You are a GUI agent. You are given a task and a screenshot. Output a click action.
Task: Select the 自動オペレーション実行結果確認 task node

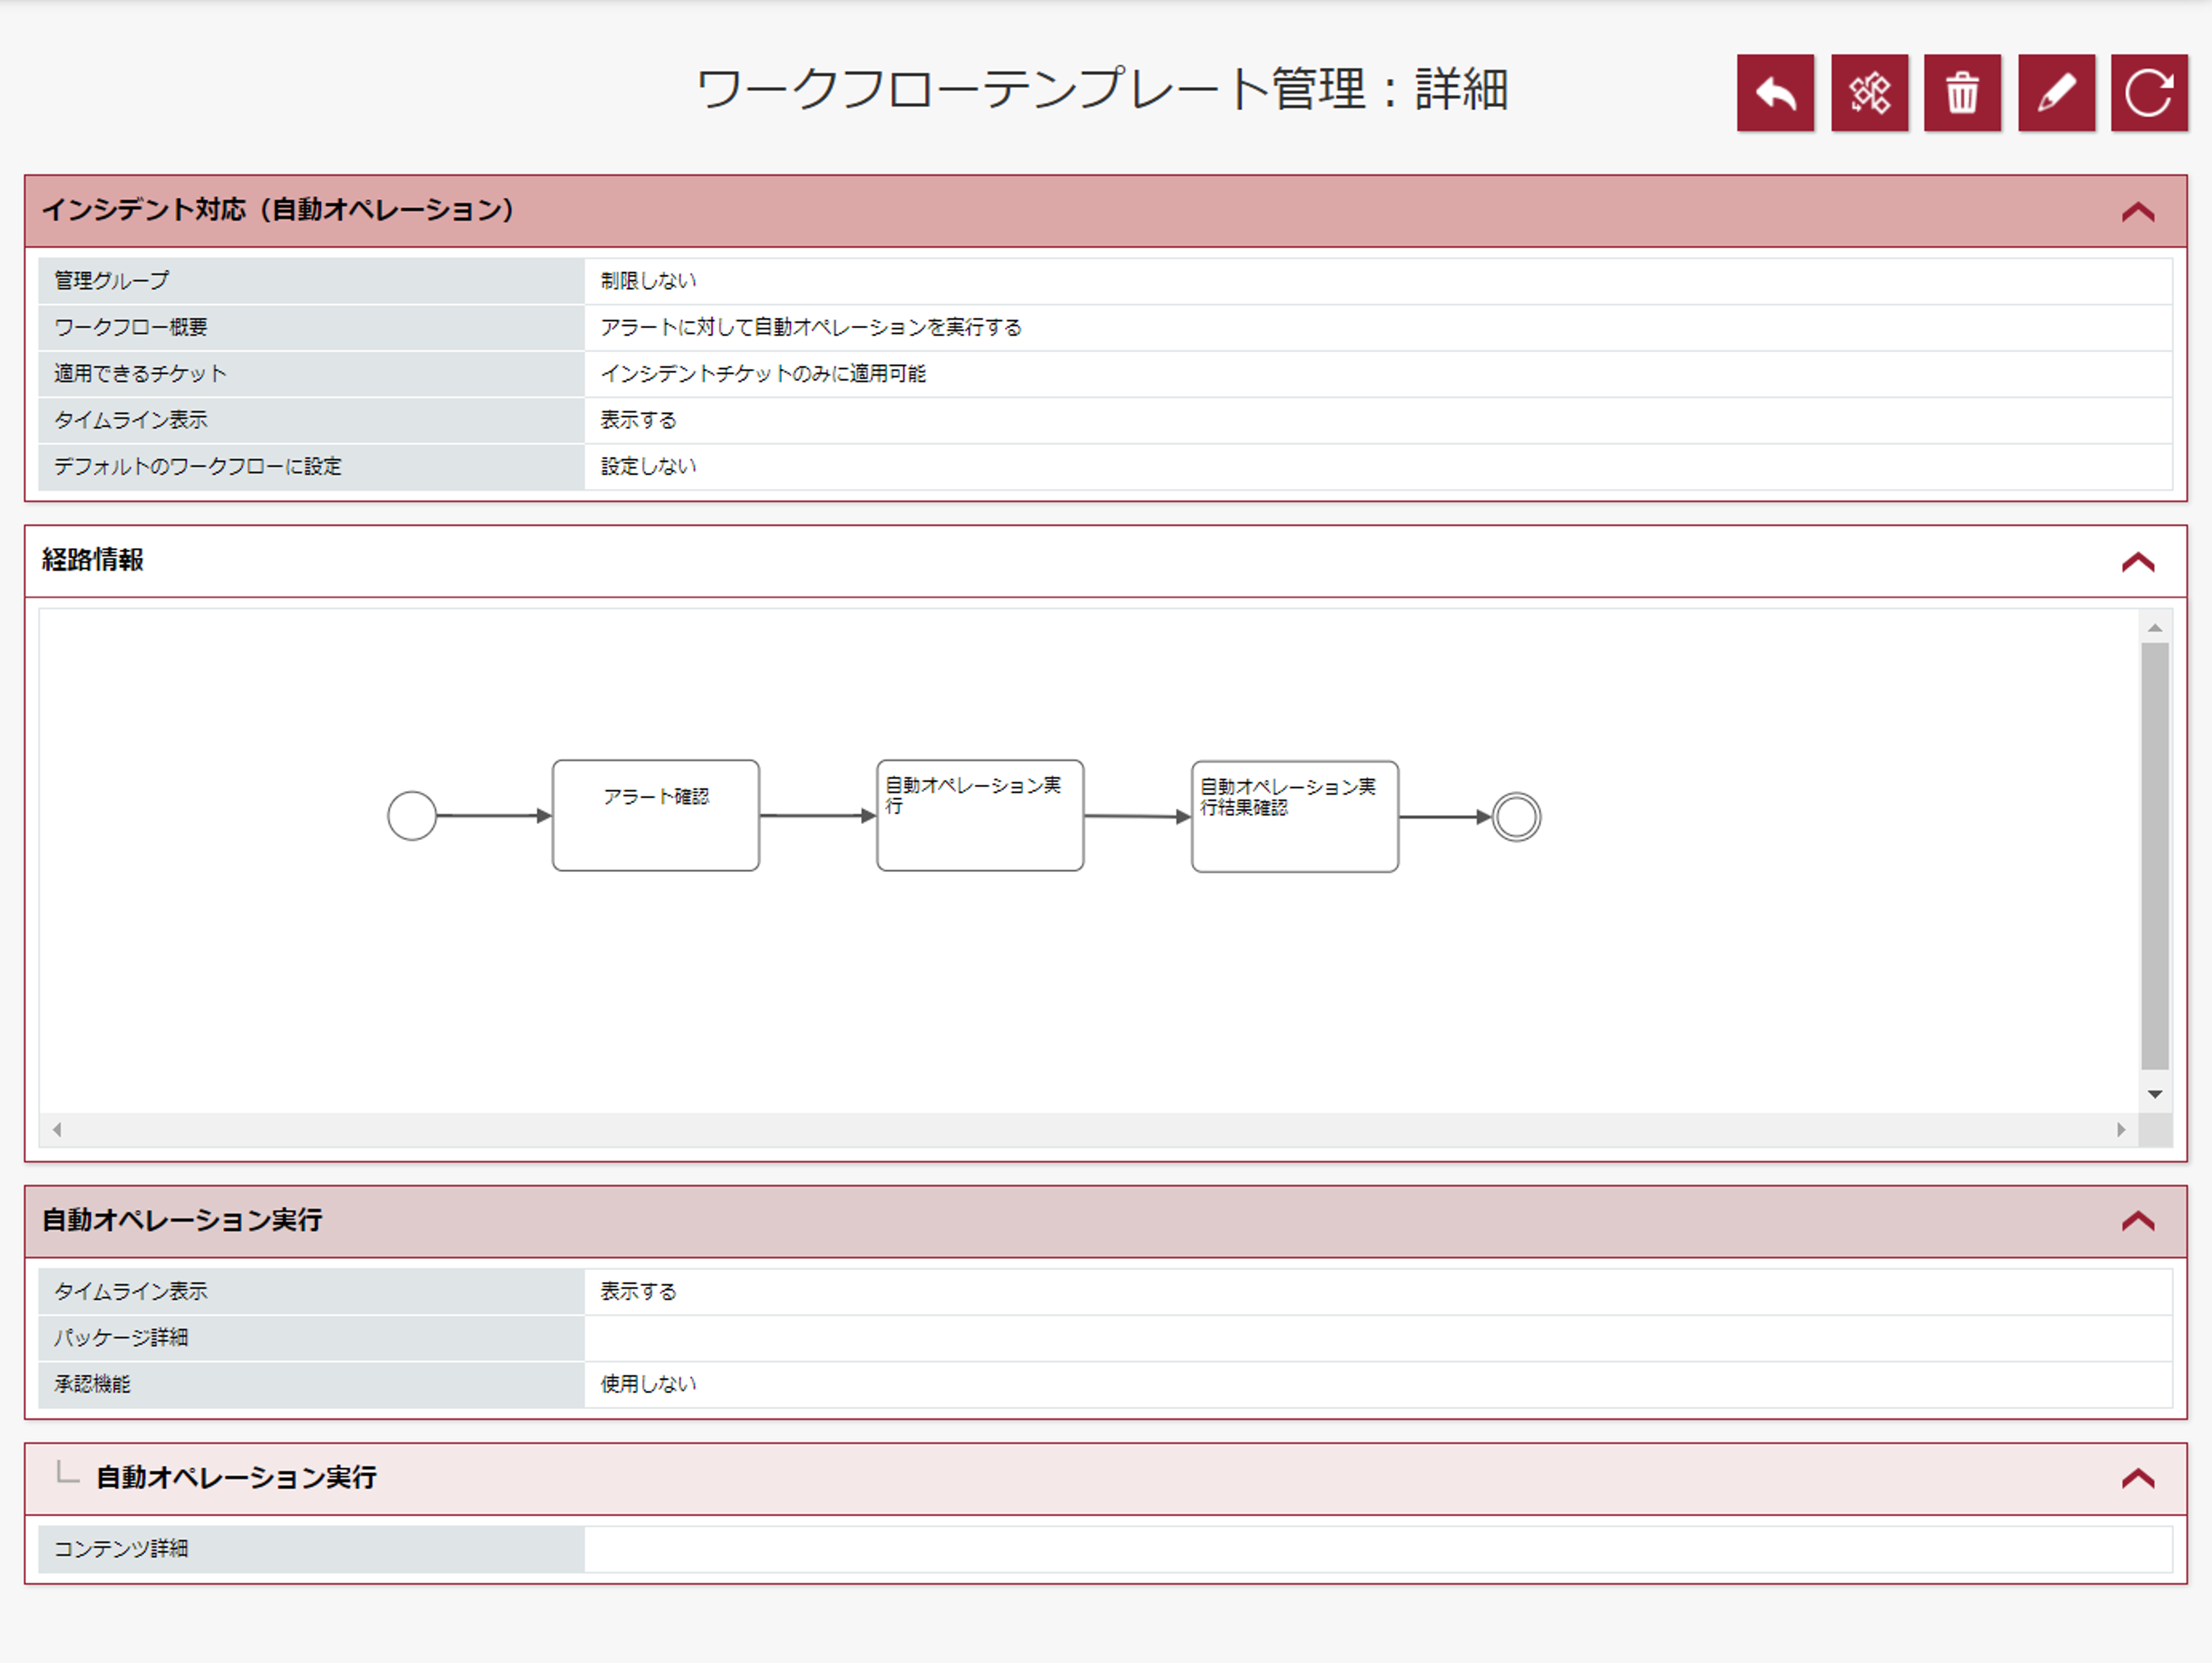1295,816
